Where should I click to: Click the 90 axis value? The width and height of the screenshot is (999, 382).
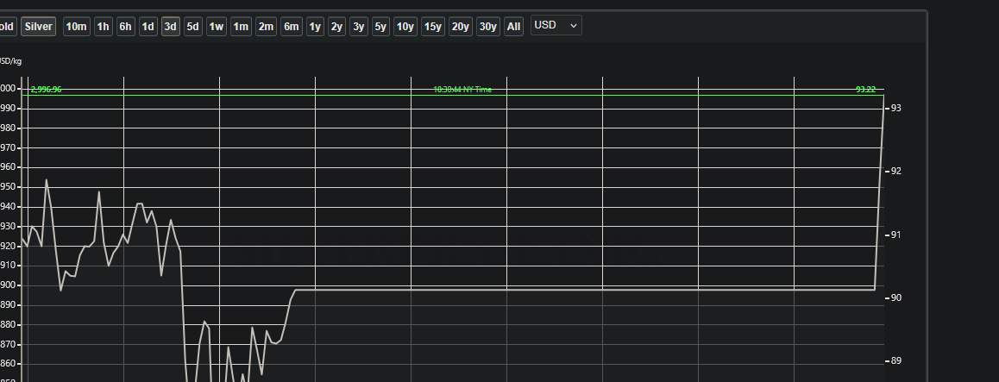895,298
